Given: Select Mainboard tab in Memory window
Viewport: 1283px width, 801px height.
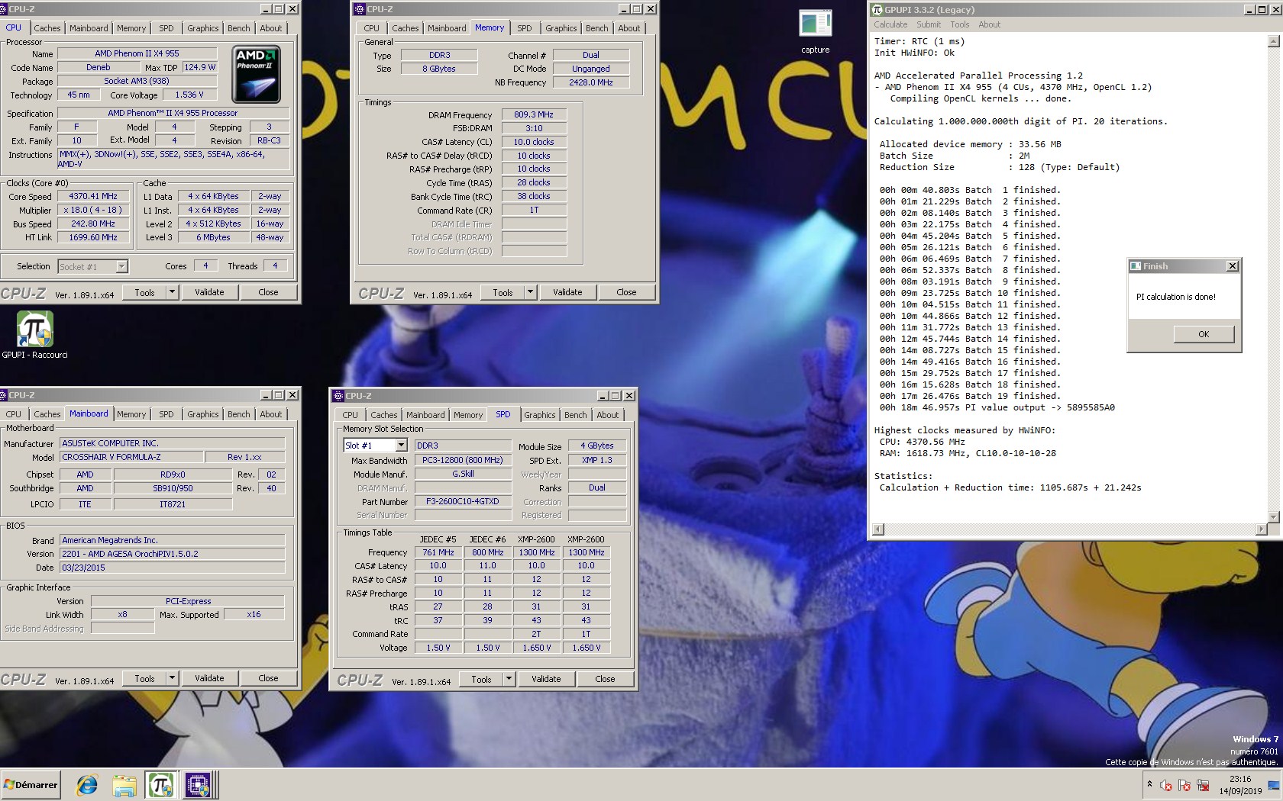Looking at the screenshot, I should (x=447, y=28).
